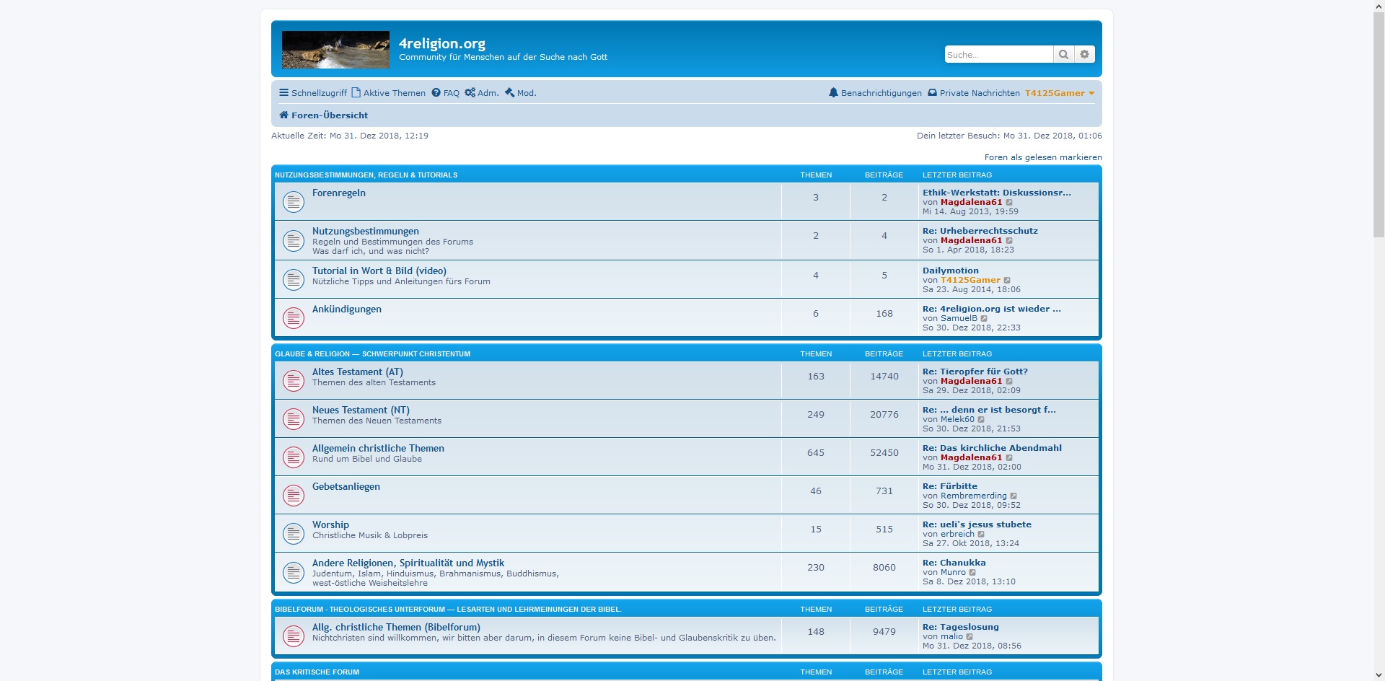Open Allgemein christliche Themen forum
This screenshot has height=681, width=1385.
(377, 449)
